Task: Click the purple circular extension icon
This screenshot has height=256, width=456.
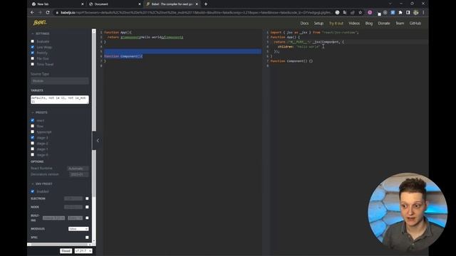Action: coord(370,13)
